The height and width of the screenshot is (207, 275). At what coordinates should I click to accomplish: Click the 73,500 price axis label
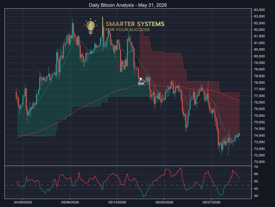coord(259,142)
